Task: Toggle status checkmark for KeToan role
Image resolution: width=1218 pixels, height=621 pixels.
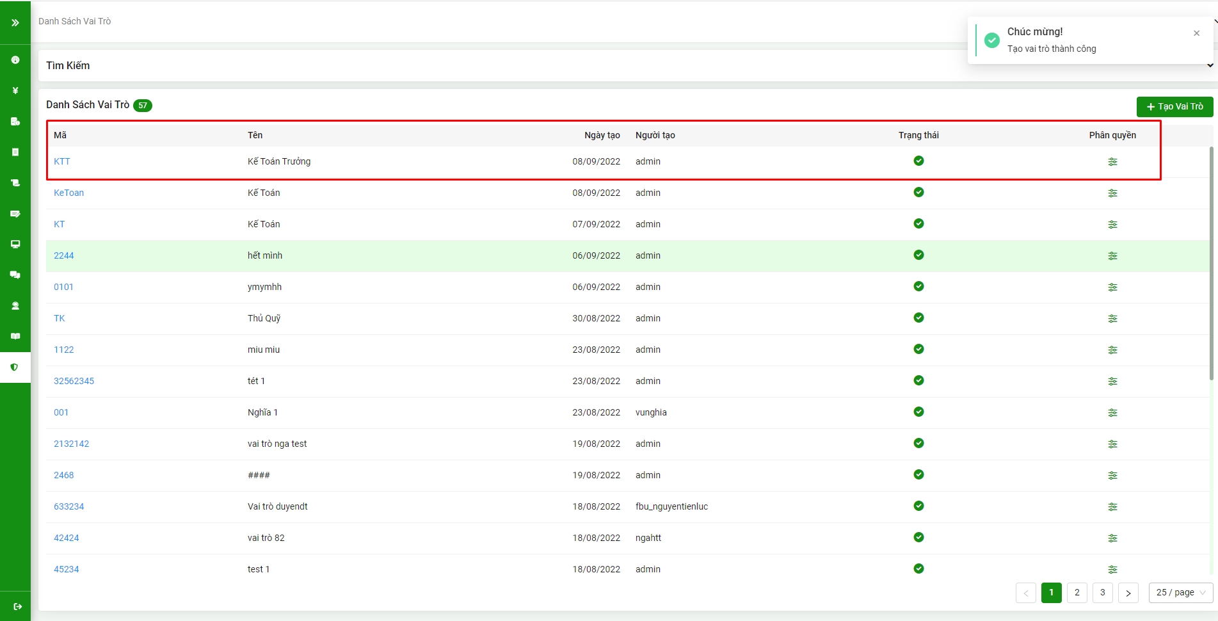Action: coord(918,192)
